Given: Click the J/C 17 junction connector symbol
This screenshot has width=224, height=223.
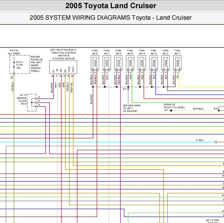Looking at the screenshot, I should tap(32, 103).
